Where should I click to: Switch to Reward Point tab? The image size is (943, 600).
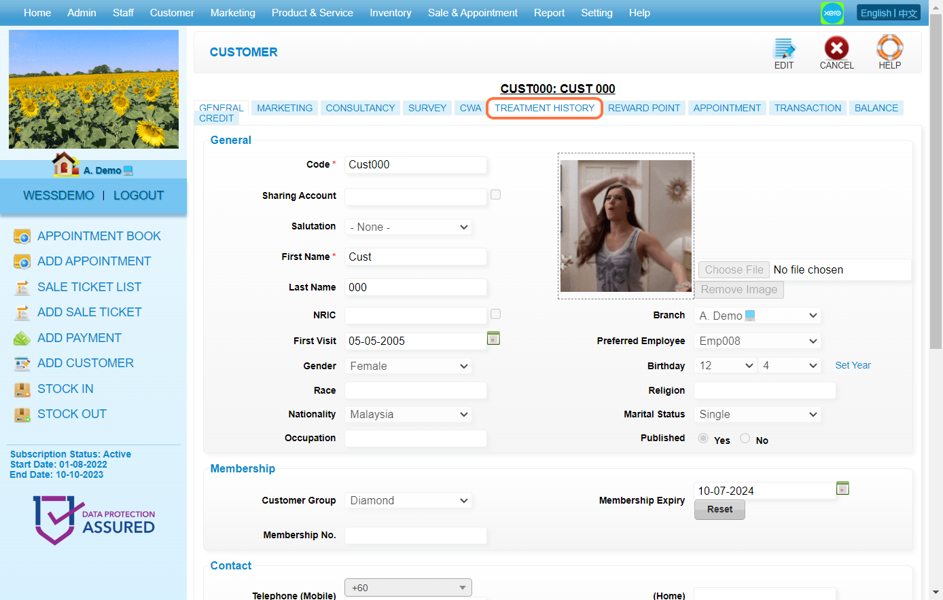(x=644, y=108)
